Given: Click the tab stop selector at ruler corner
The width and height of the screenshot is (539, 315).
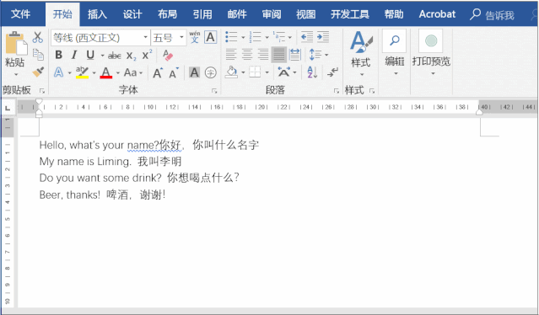Looking at the screenshot, I should (x=8, y=108).
